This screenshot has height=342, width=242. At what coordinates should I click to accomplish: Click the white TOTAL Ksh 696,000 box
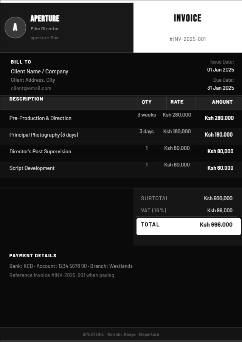pyautogui.click(x=189, y=227)
